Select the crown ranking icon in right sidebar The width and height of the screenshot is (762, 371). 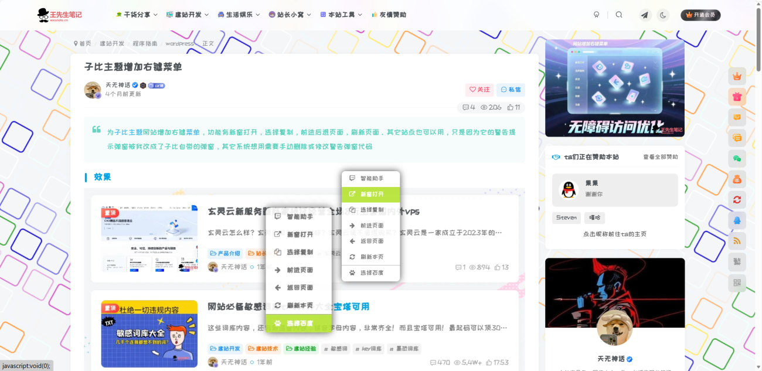coord(737,75)
